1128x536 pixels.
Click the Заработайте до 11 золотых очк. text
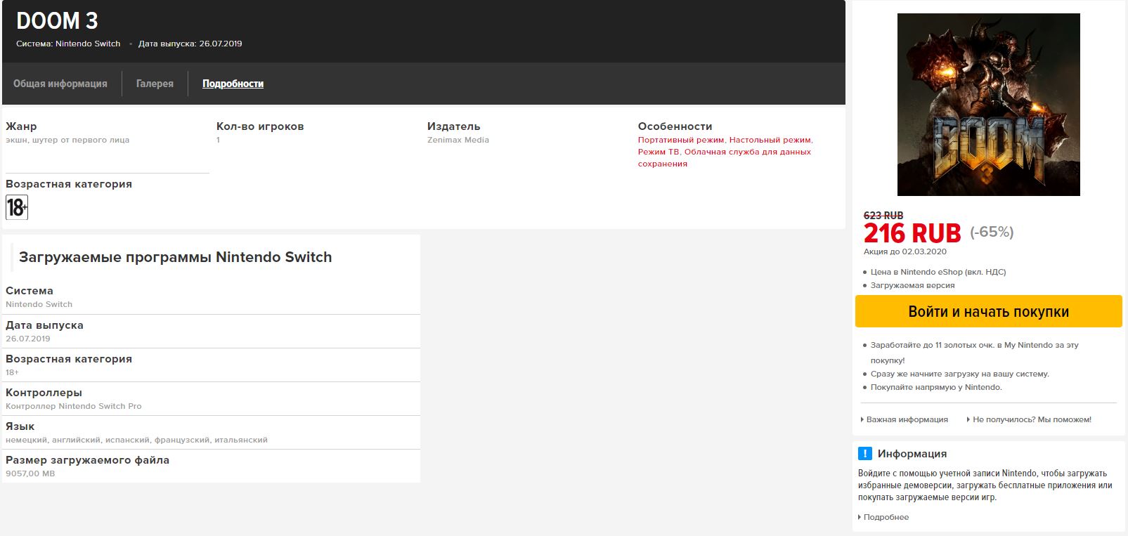click(974, 353)
